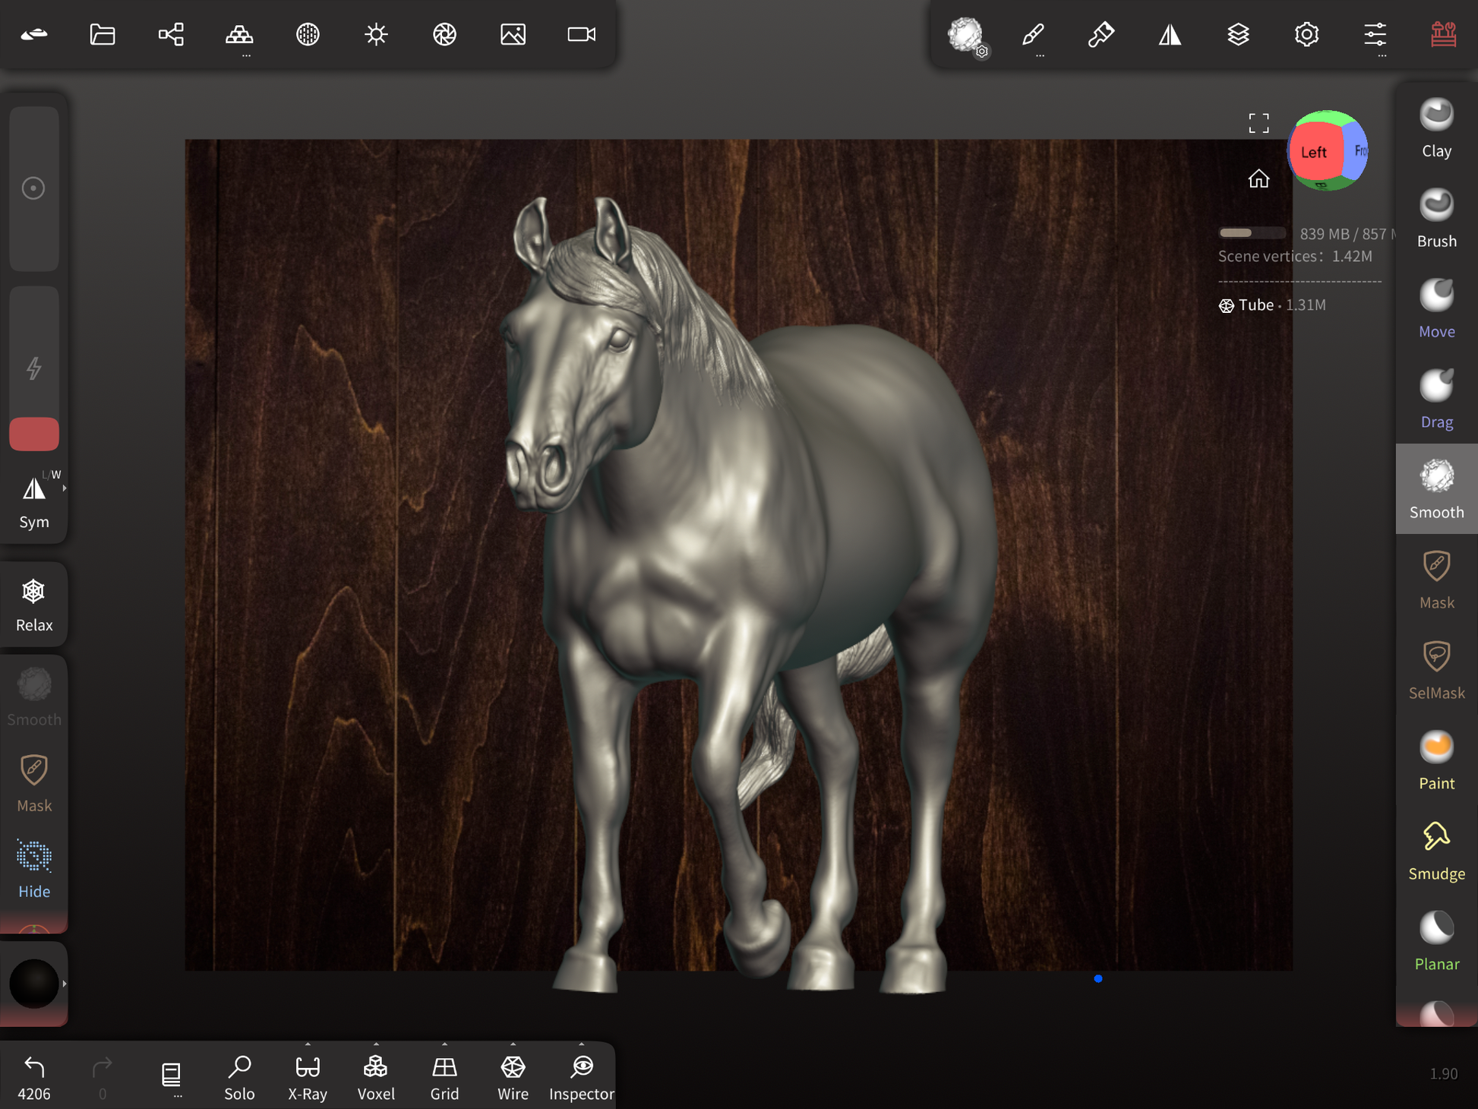Choose the Smudge tool
This screenshot has height=1109, width=1478.
(x=1435, y=851)
